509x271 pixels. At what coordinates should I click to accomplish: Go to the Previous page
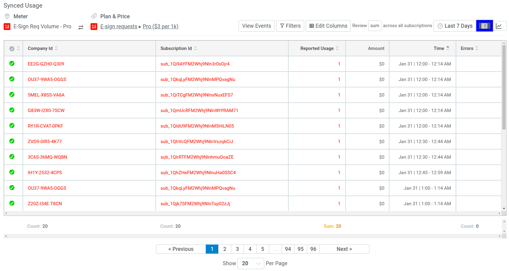point(181,249)
